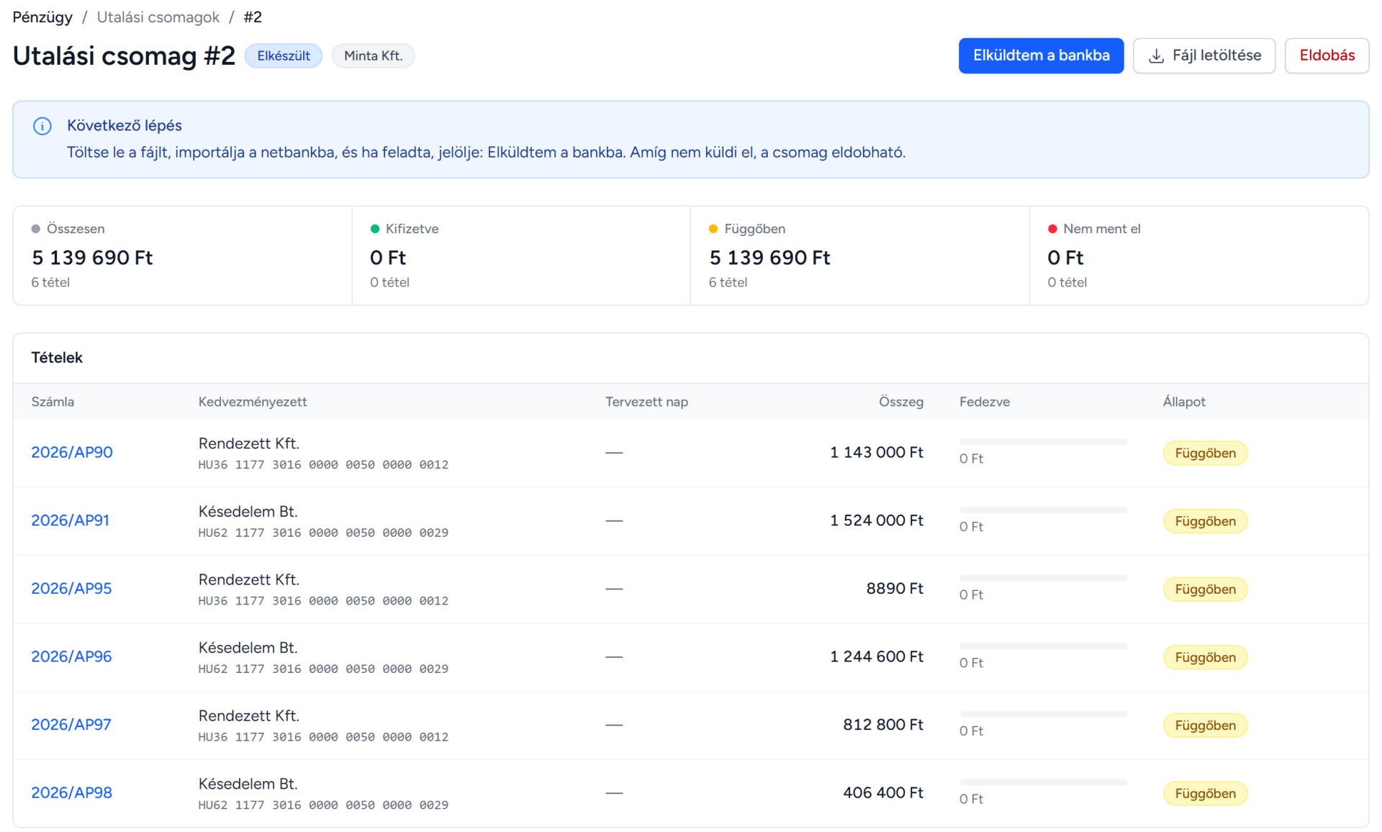
Task: Click the Minta Kft. company badge
Action: click(x=373, y=56)
